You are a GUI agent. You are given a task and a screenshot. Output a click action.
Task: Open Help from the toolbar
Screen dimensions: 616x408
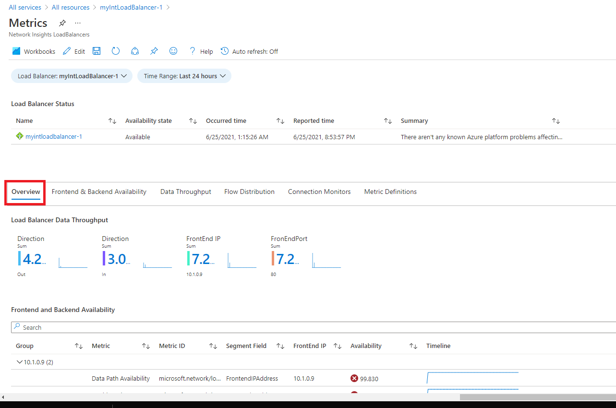(x=200, y=51)
